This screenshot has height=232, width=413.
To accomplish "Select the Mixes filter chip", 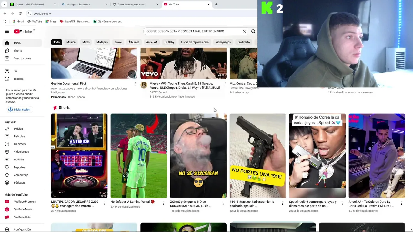I will click(86, 42).
